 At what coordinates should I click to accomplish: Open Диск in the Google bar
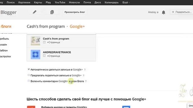click(98, 2)
